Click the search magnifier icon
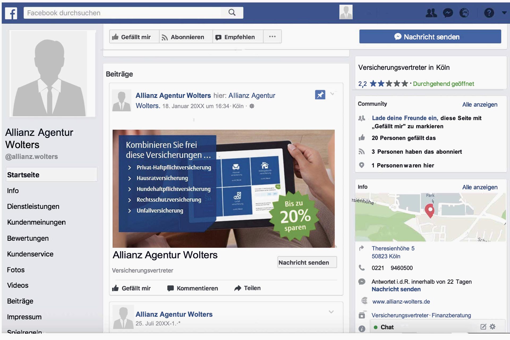510x340 pixels. coord(232,12)
